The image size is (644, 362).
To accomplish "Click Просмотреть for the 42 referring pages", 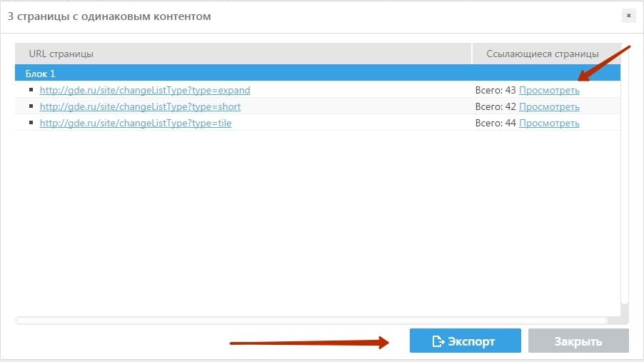I will click(549, 107).
